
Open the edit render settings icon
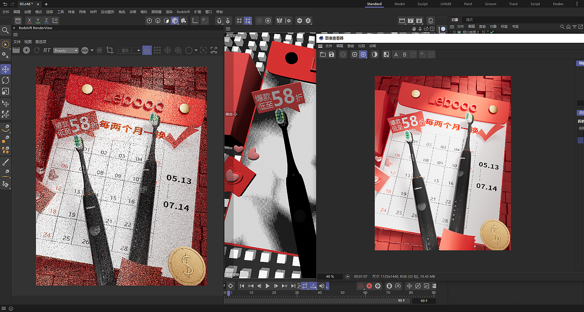(x=419, y=20)
